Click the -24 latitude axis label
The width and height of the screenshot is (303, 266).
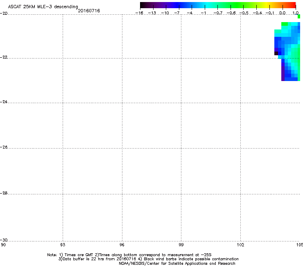[4, 102]
